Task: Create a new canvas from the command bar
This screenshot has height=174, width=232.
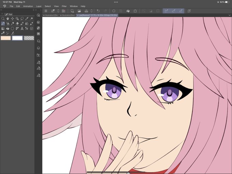Action: click(72, 11)
